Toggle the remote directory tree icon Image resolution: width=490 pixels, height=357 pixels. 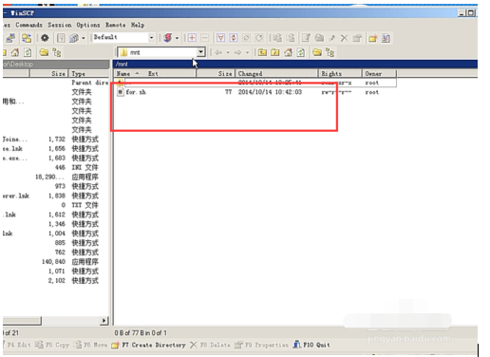[x=330, y=52]
